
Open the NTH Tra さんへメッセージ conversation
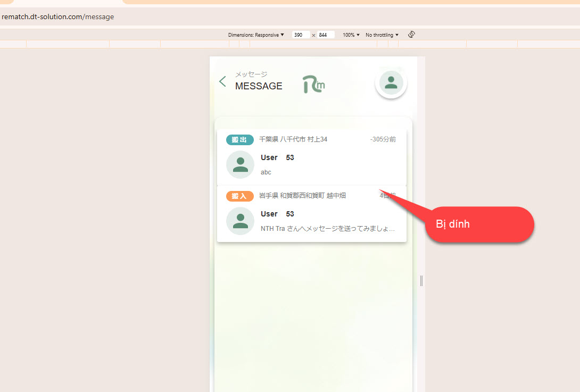[327, 229]
